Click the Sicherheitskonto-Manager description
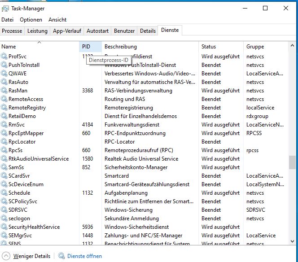 point(136,167)
